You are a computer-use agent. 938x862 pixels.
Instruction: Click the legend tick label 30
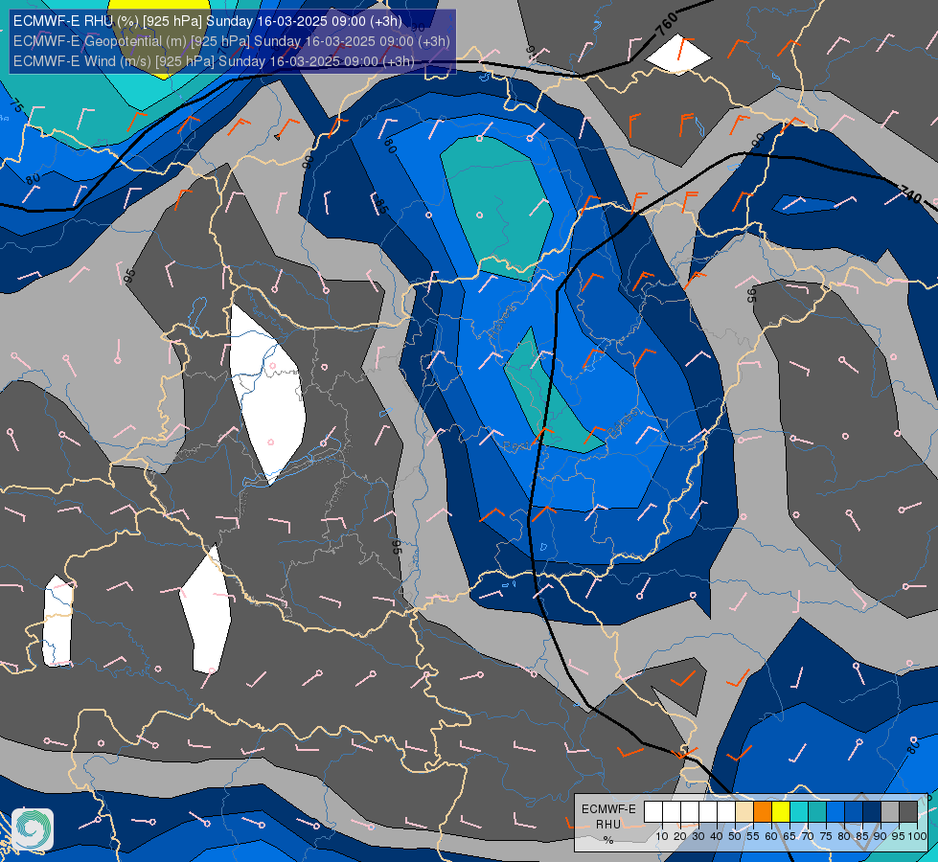[x=698, y=836]
